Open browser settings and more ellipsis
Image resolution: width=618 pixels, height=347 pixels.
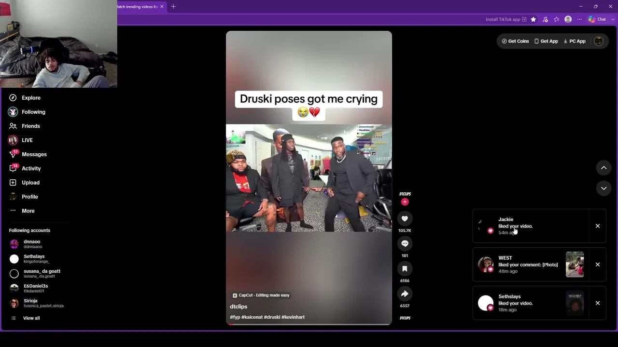[580, 19]
